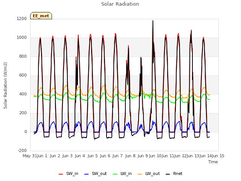The height and width of the screenshot is (181, 241).
Task: Click the Jun 4 x-axis tick label
Action: coord(80,156)
